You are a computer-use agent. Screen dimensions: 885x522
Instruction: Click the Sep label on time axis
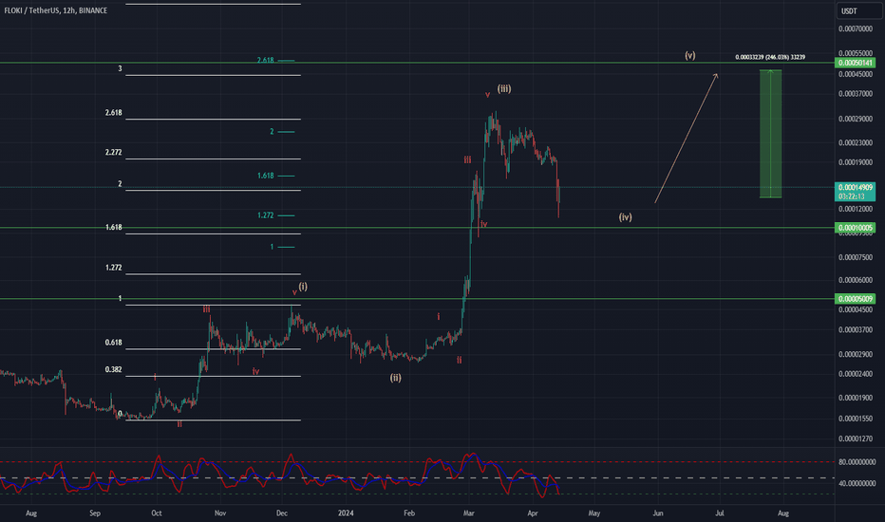pyautogui.click(x=94, y=513)
